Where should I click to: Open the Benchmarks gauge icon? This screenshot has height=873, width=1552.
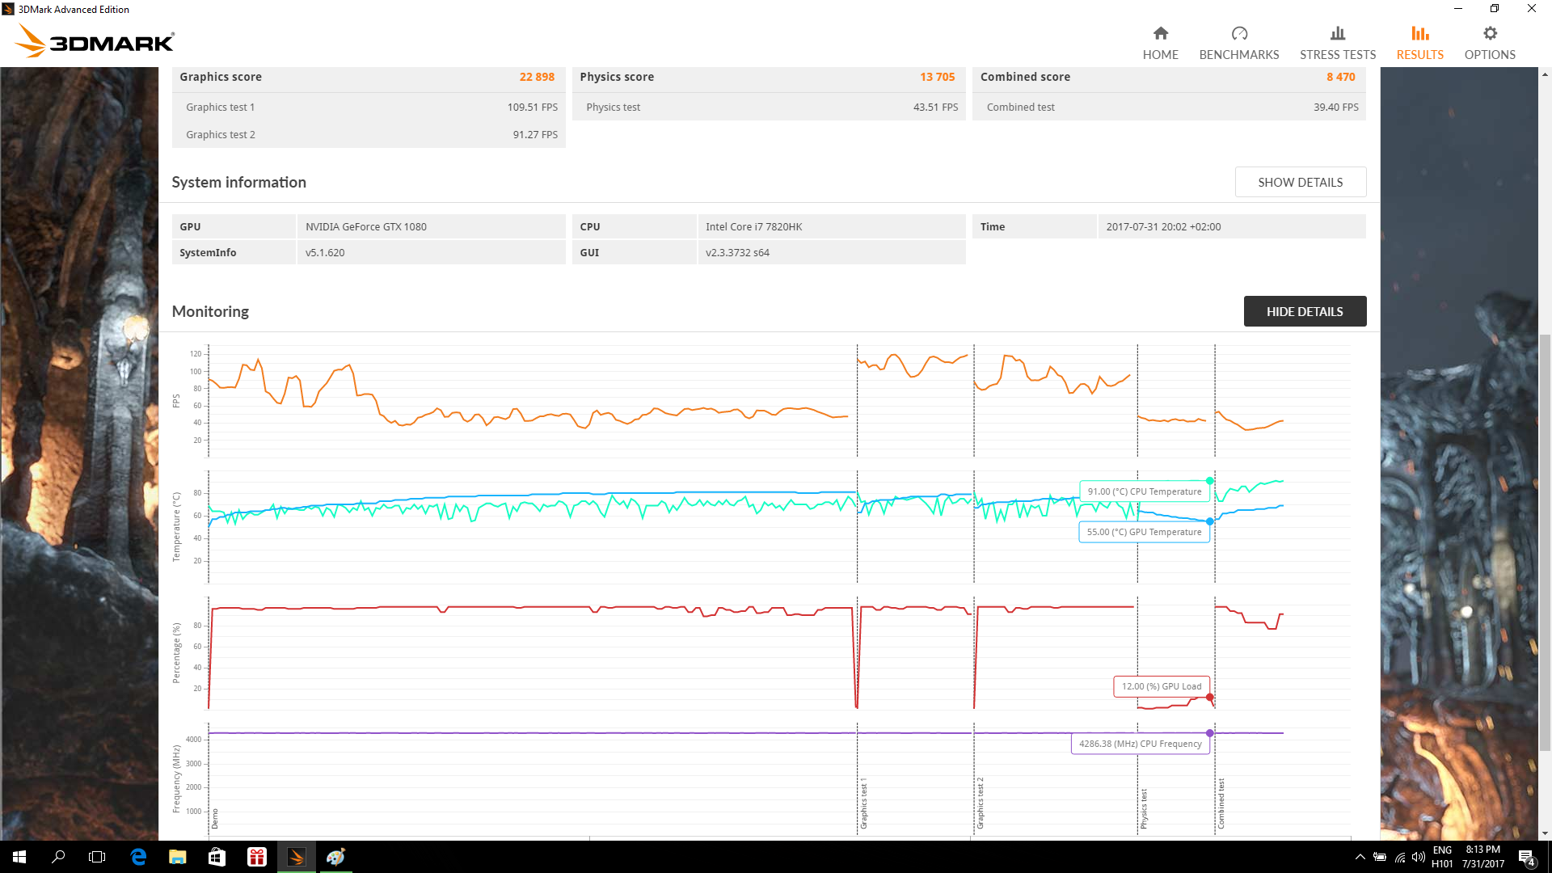click(1238, 34)
